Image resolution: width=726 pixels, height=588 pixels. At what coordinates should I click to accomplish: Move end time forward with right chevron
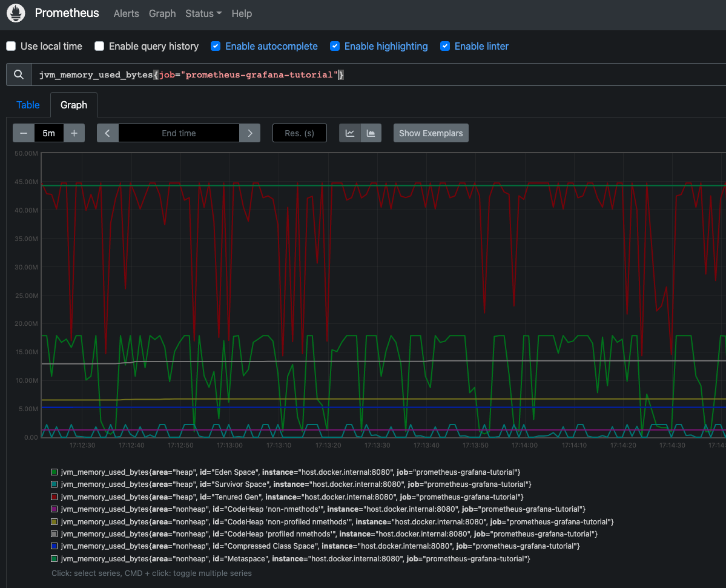249,133
